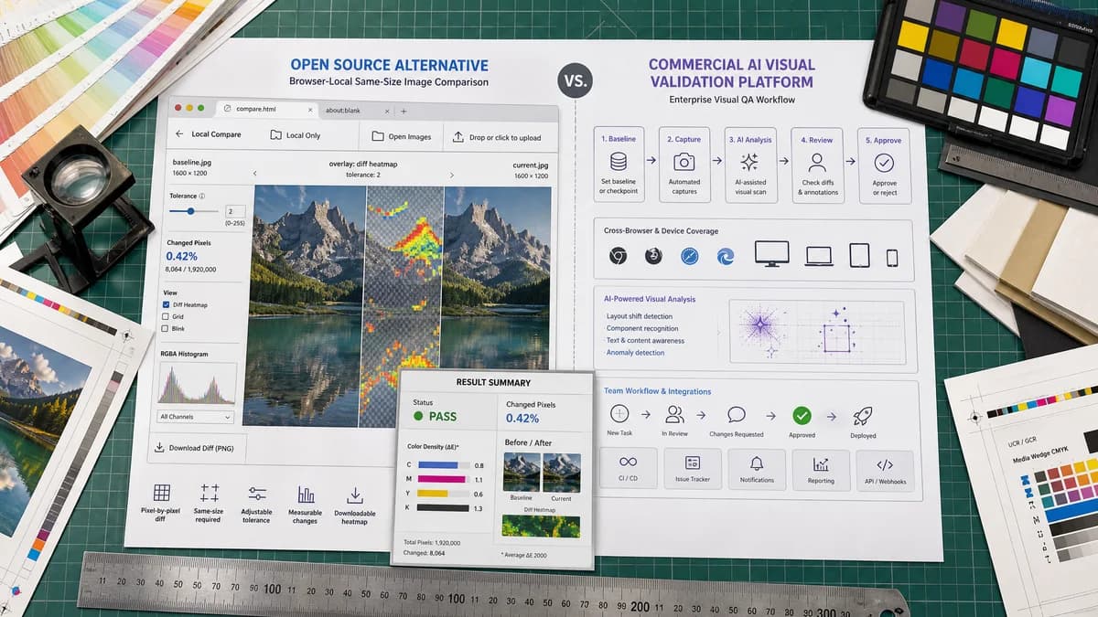This screenshot has width=1098, height=617.
Task: Click the Baseline thumbnail in Result Summary
Action: pos(522,473)
